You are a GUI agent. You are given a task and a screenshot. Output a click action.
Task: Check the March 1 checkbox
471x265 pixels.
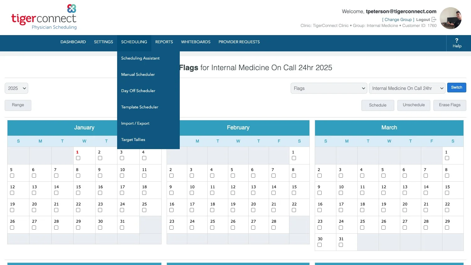pyautogui.click(x=447, y=158)
